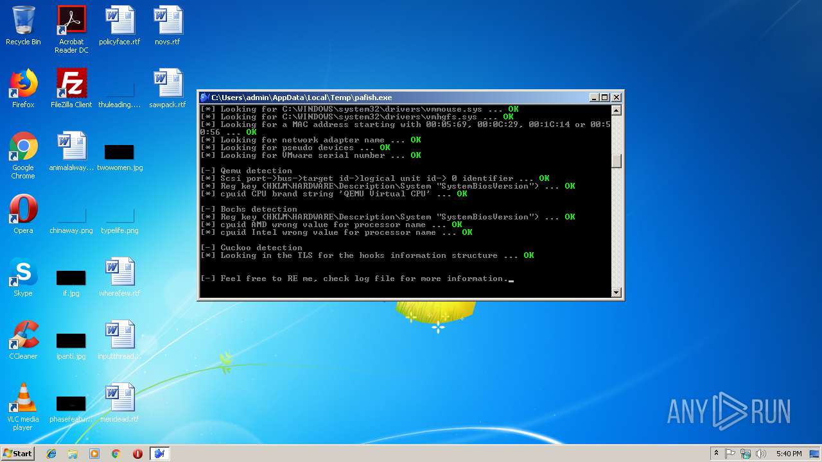Image resolution: width=822 pixels, height=462 pixels.
Task: Launch CCleaner desktop shortcut
Action: [23, 340]
